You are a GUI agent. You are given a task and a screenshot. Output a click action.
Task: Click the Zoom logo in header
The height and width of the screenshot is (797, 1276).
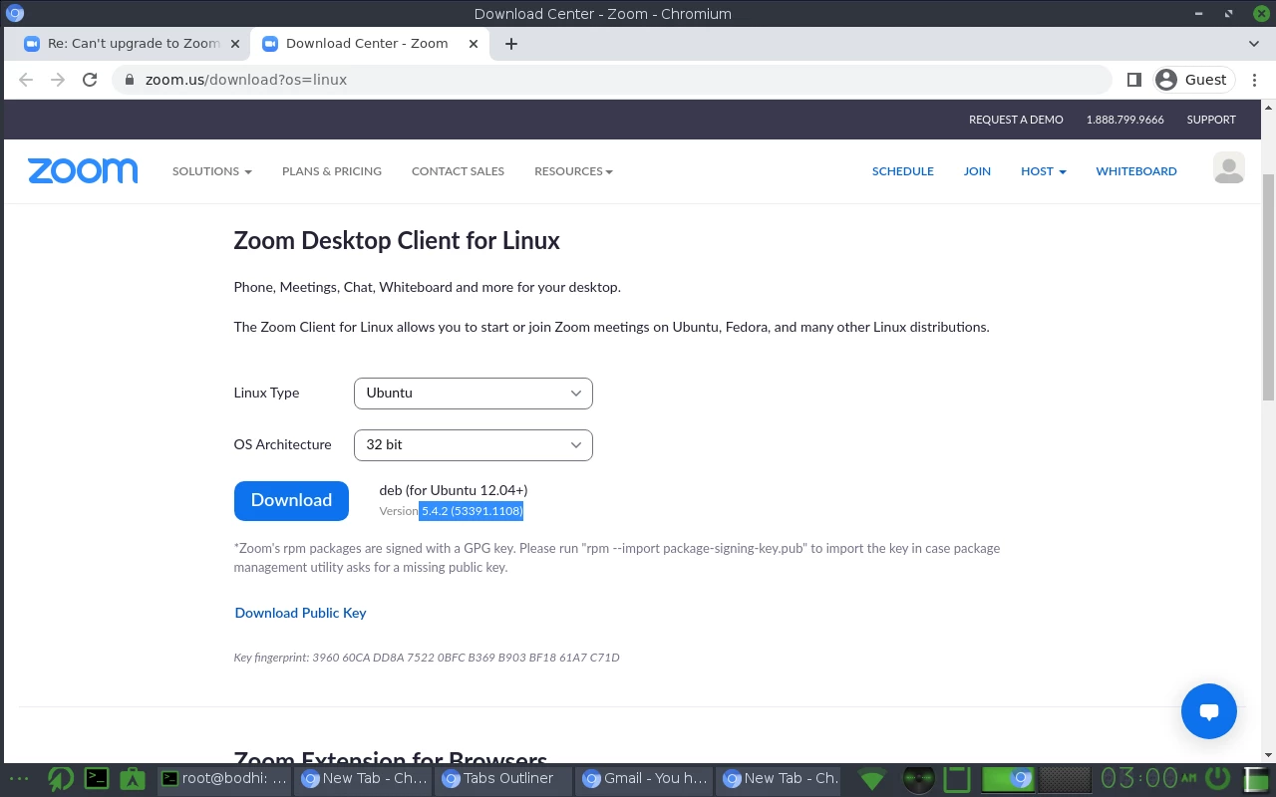83,170
